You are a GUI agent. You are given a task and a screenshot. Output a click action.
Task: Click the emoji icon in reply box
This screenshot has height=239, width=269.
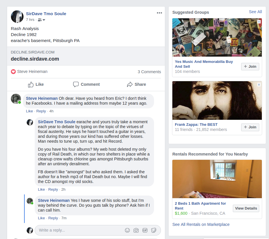(x=127, y=230)
